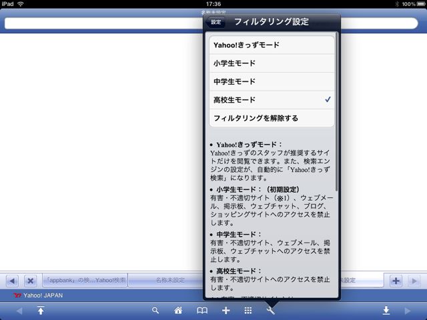Tap the download arrow icon
This screenshot has width=427, height=320.
click(x=386, y=311)
